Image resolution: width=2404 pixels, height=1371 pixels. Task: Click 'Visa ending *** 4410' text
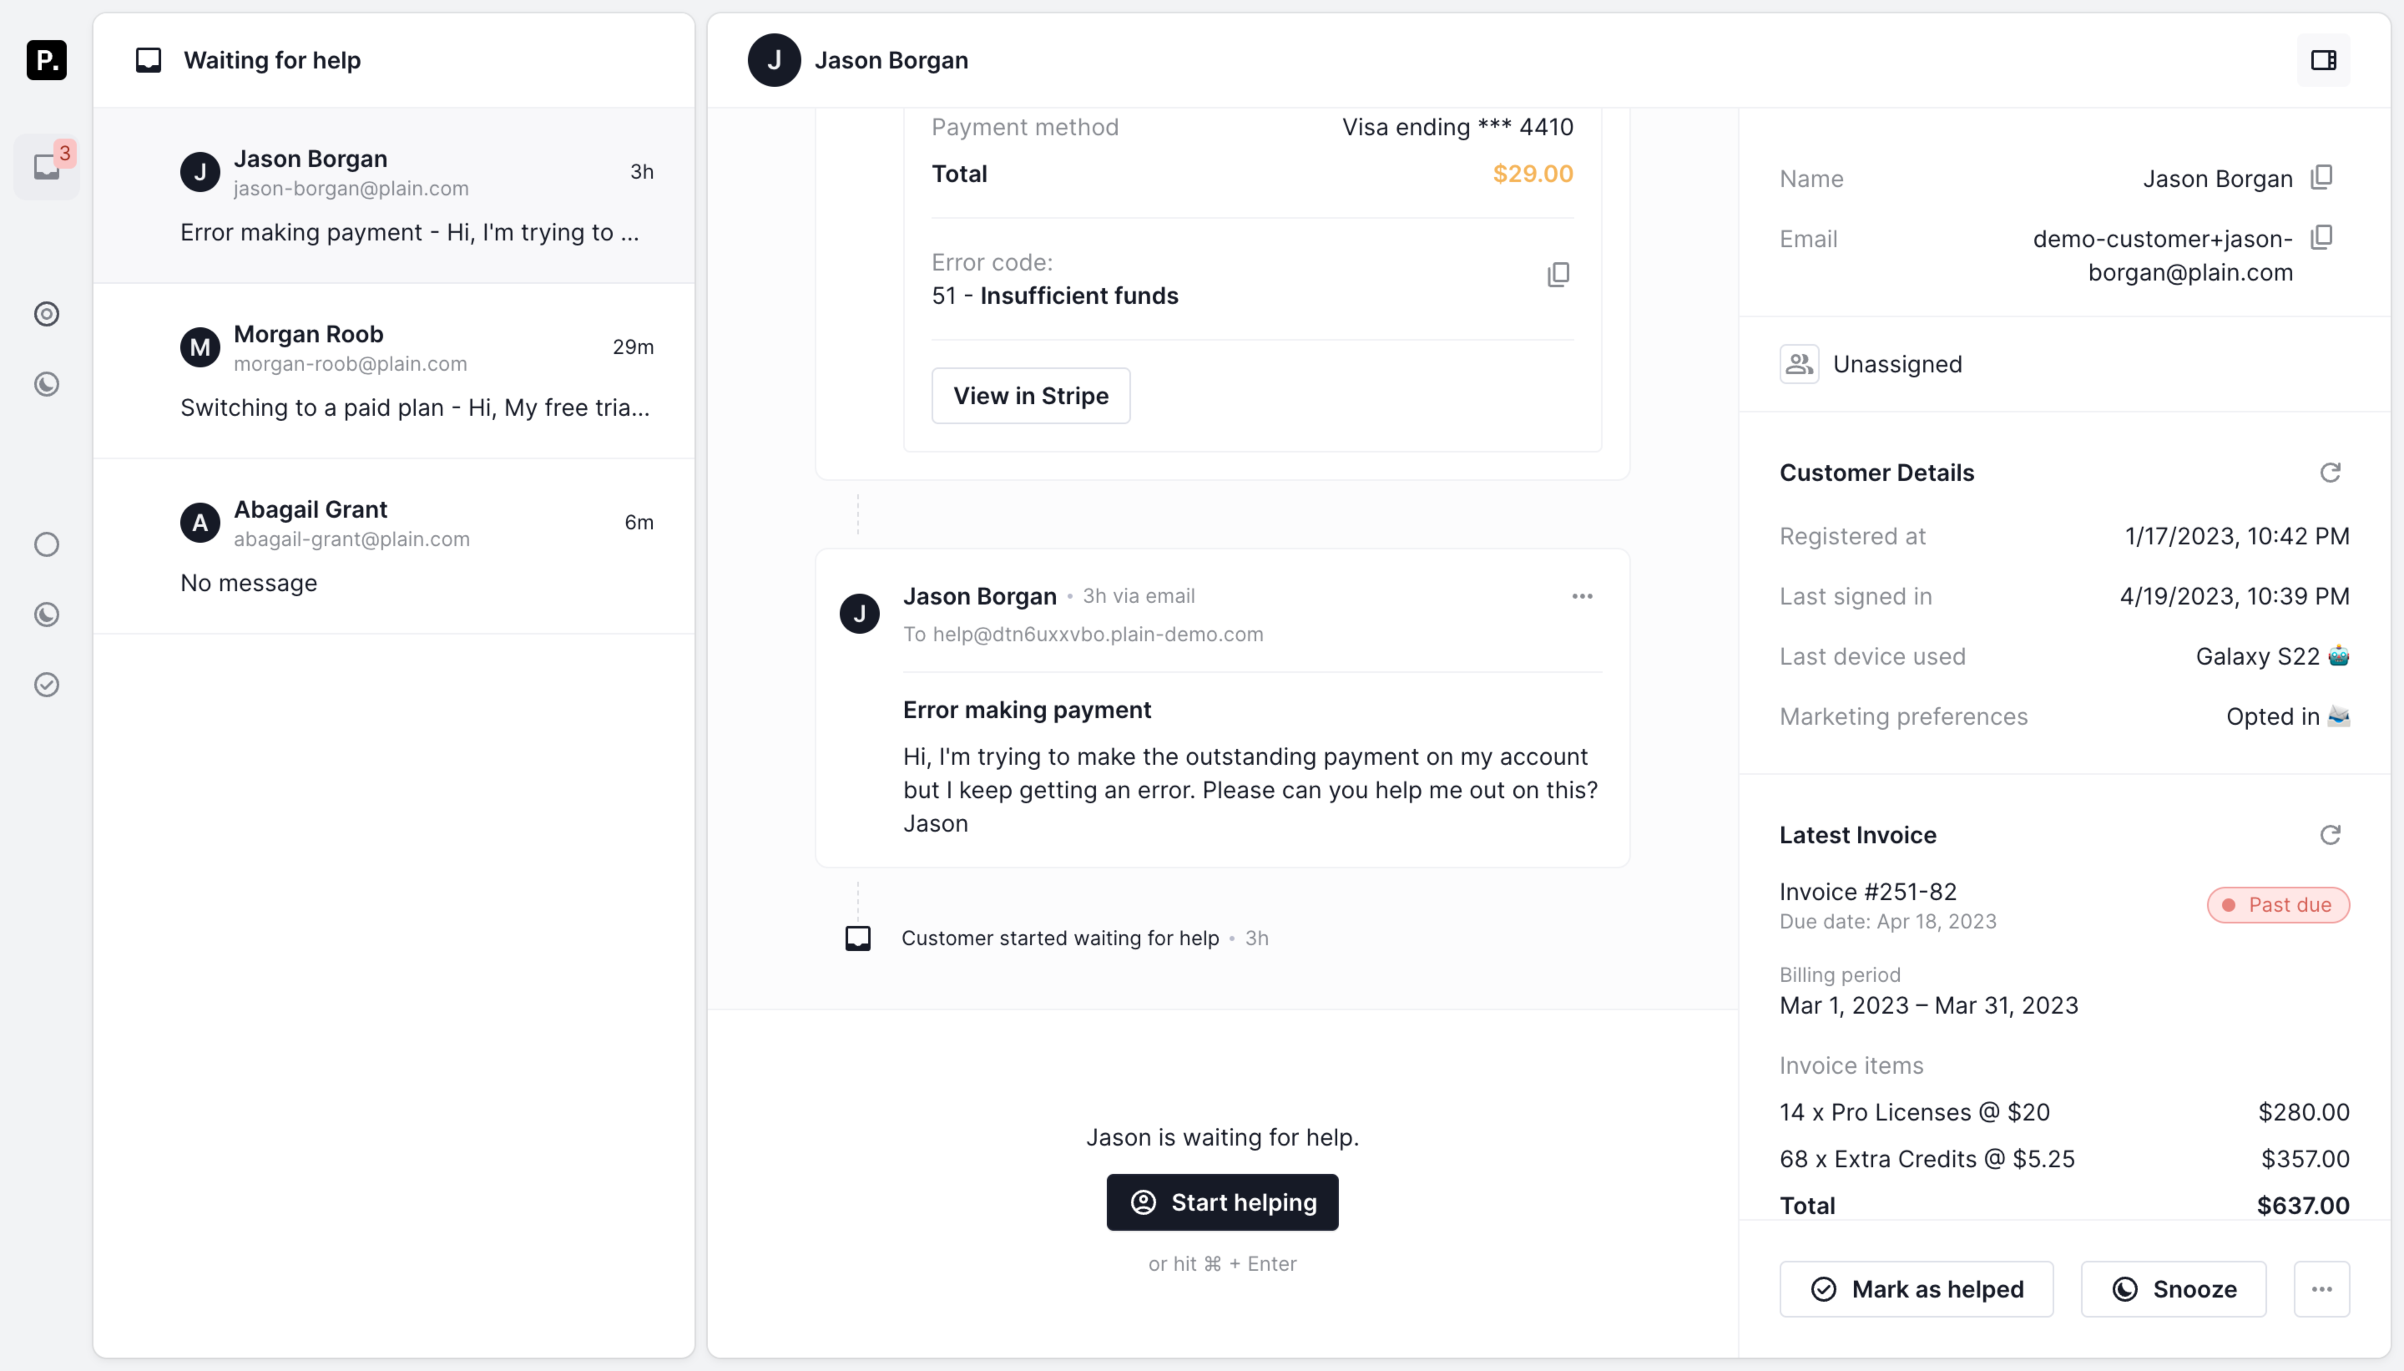coord(1457,127)
